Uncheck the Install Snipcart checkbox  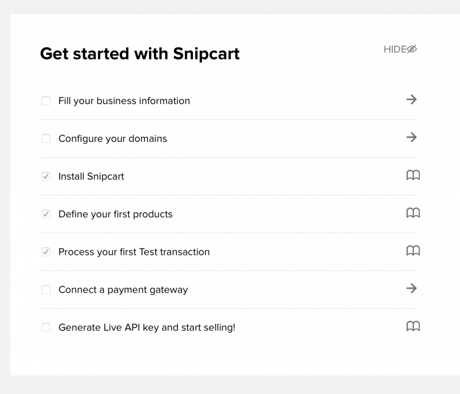46,177
